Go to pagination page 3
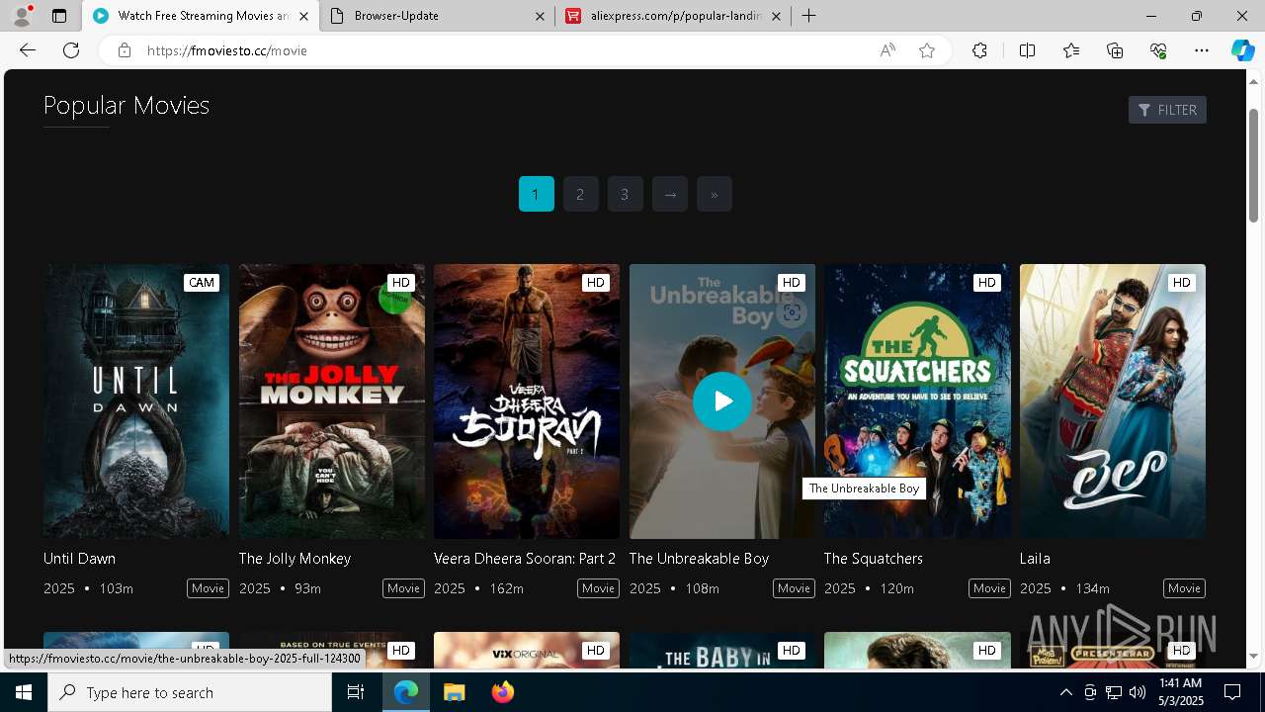Screen dimensions: 1265x712 click(625, 194)
